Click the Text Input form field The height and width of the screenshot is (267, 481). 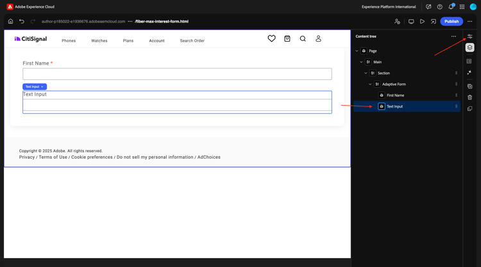177,105
